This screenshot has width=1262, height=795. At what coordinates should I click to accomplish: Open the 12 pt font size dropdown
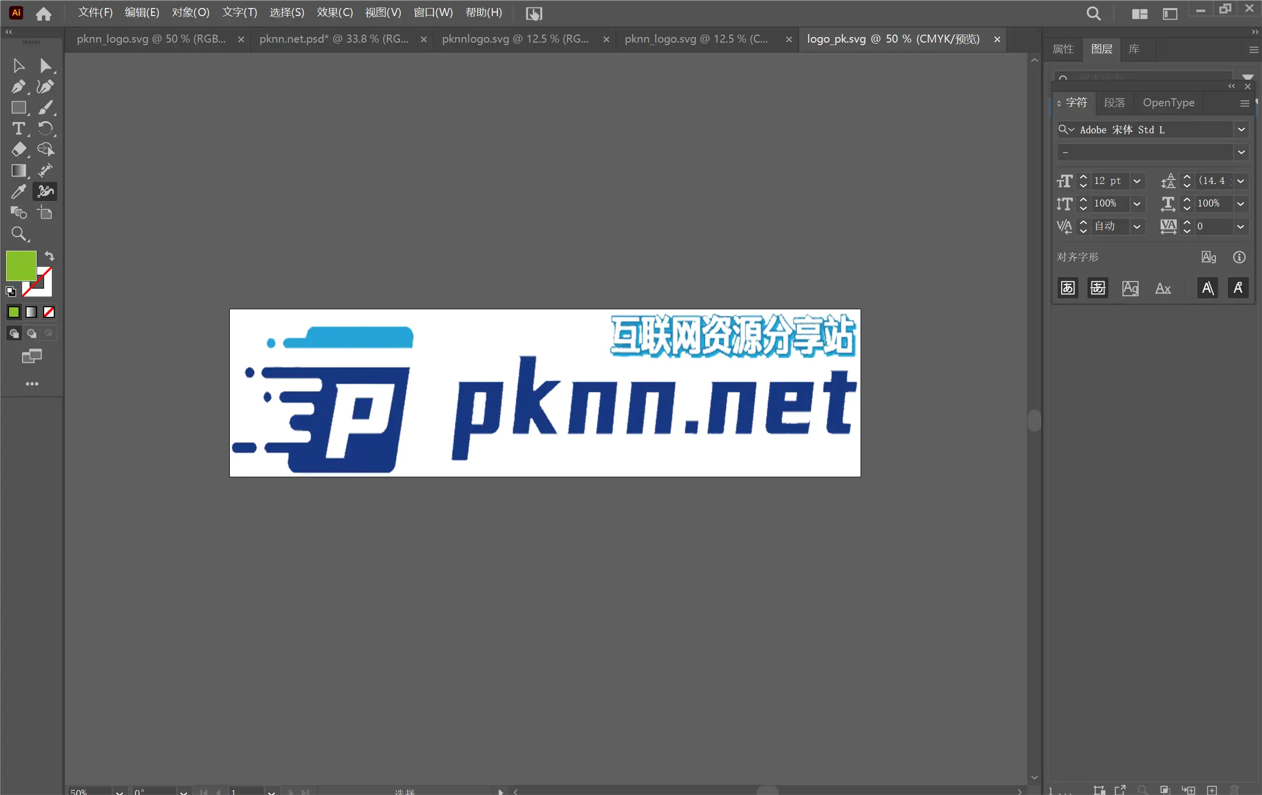coord(1137,181)
